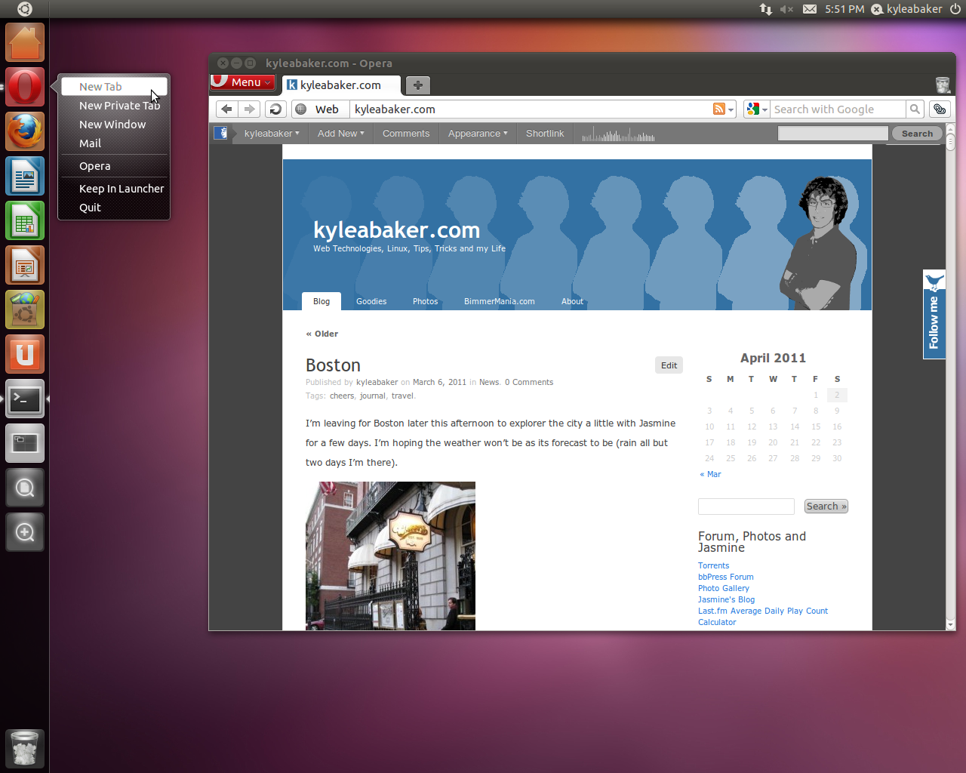Toggle Keep In Launcher for Opera

coord(122,188)
